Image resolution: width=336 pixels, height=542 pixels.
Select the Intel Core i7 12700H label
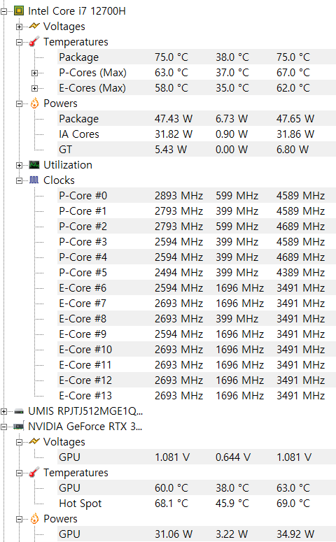77,11
